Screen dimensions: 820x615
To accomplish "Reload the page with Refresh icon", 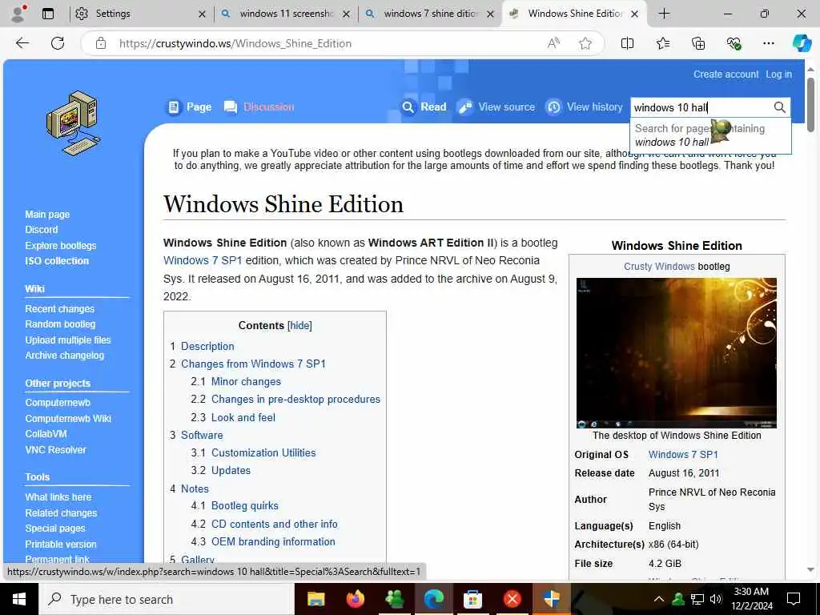I will [x=58, y=43].
